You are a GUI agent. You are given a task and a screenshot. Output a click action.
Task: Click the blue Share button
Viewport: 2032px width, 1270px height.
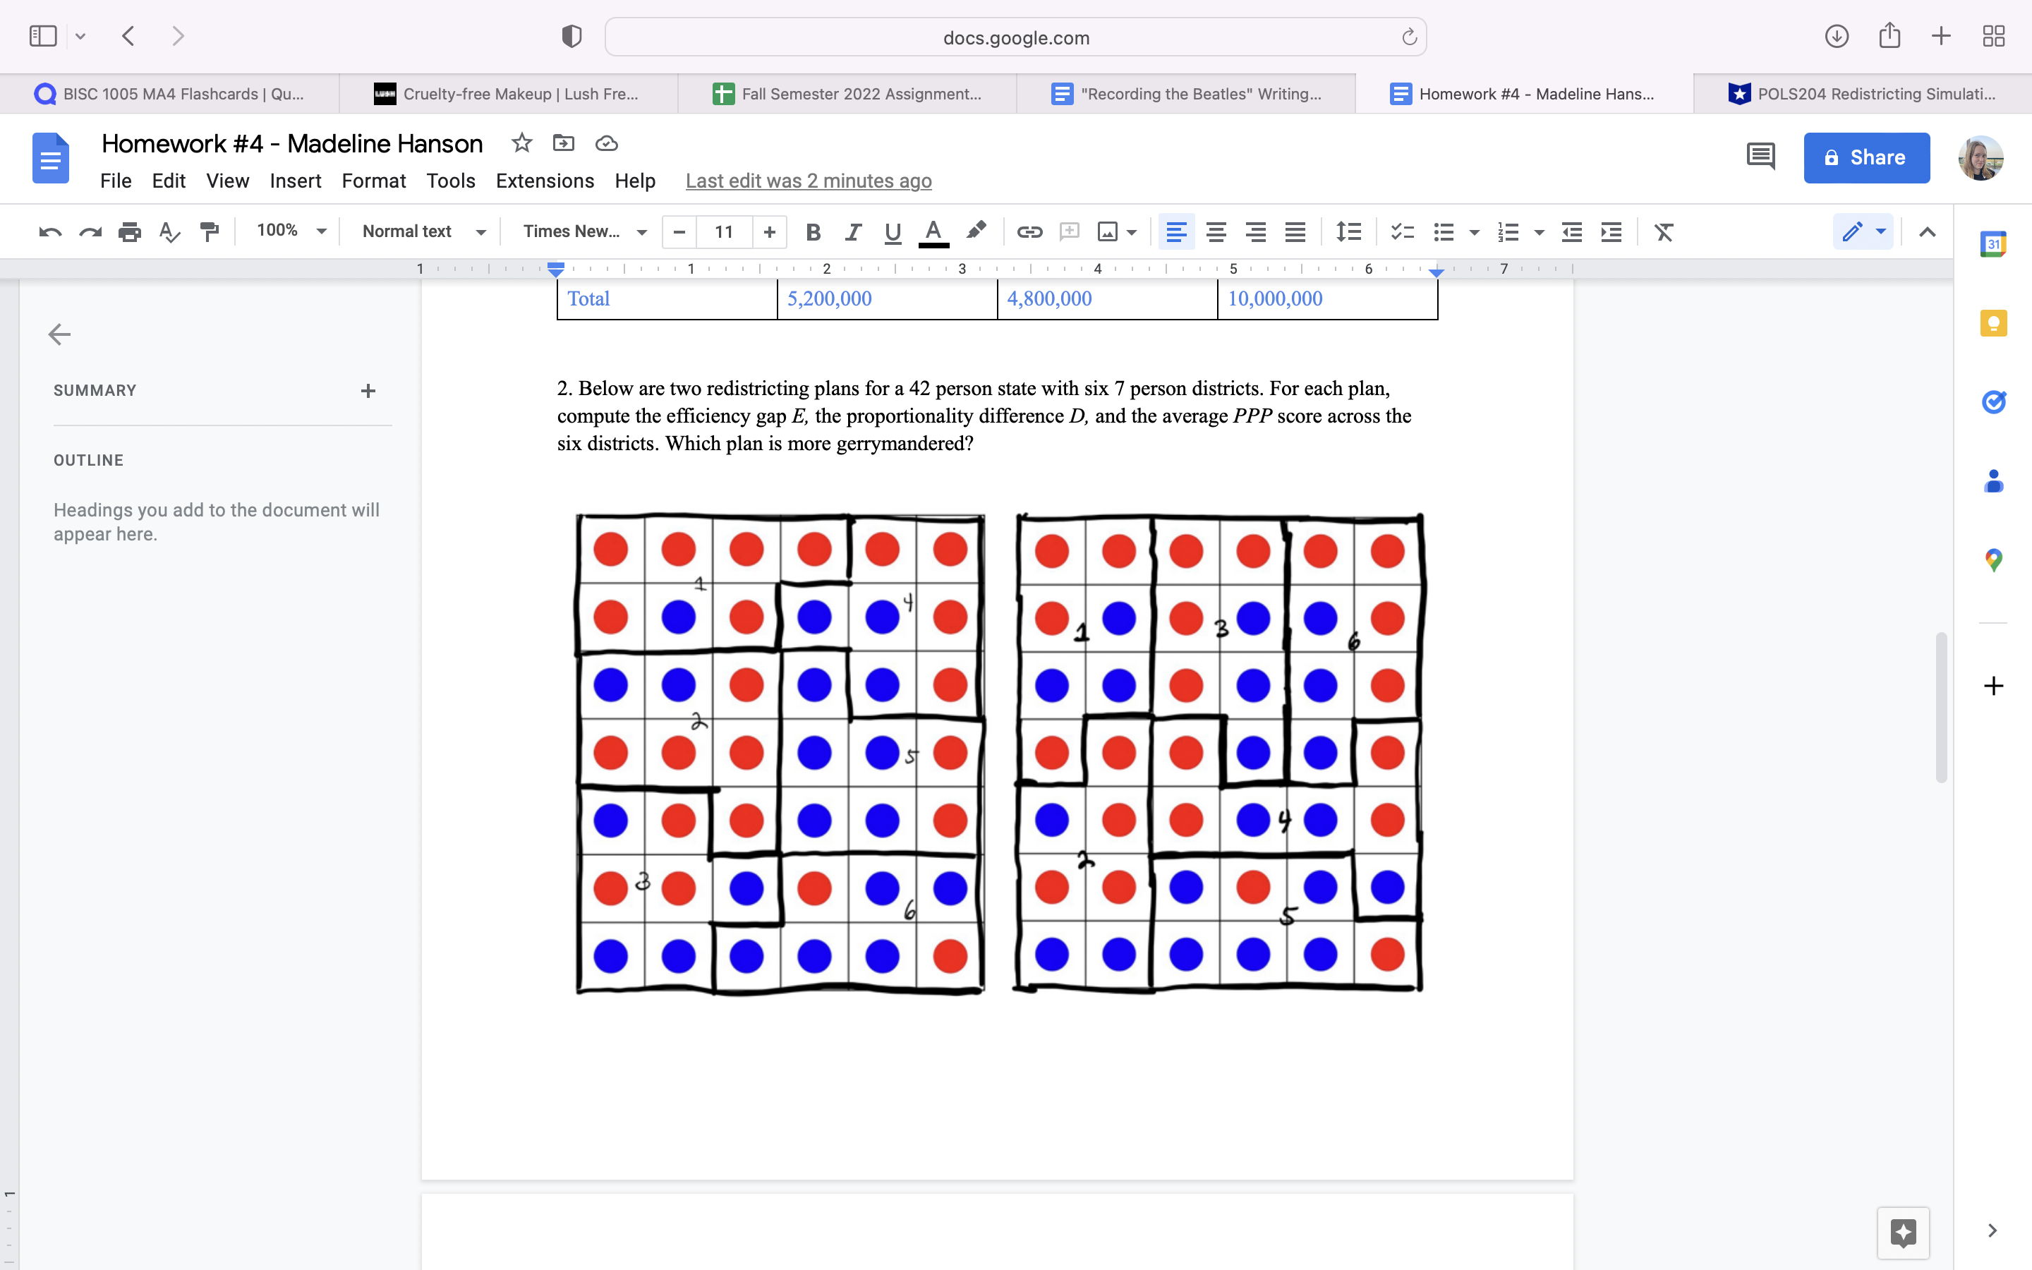click(1865, 157)
